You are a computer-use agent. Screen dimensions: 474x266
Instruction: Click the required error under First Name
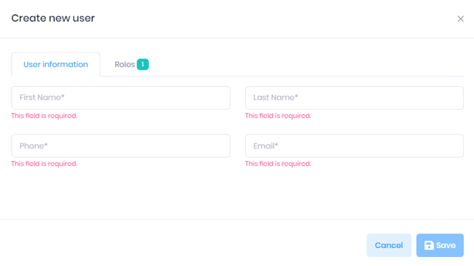click(x=44, y=116)
